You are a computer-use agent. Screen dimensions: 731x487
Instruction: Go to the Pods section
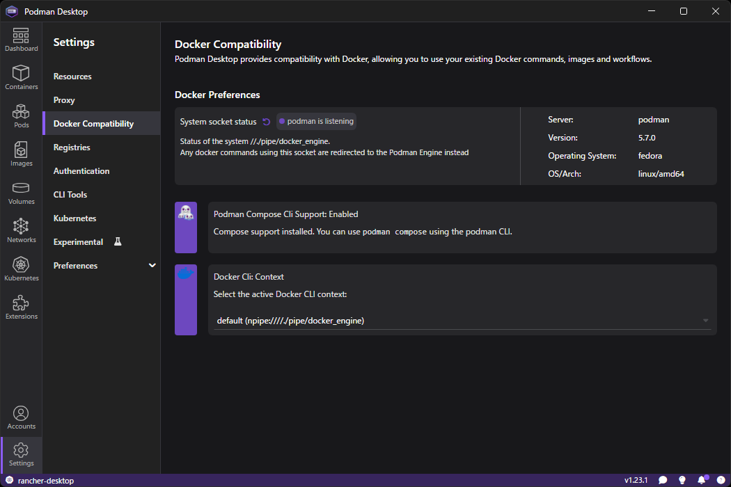(21, 116)
